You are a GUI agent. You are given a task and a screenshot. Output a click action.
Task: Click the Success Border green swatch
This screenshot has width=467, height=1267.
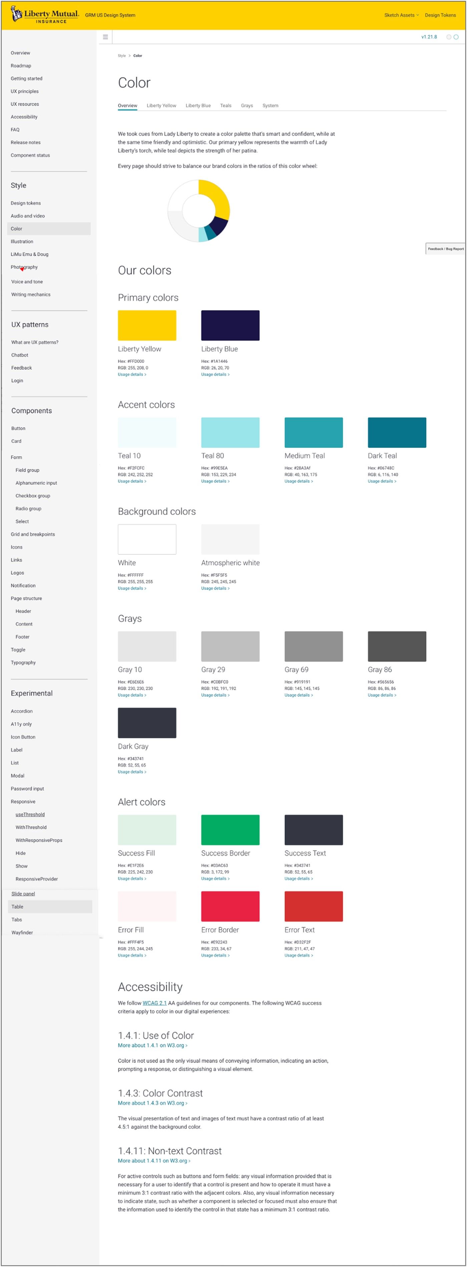(230, 830)
